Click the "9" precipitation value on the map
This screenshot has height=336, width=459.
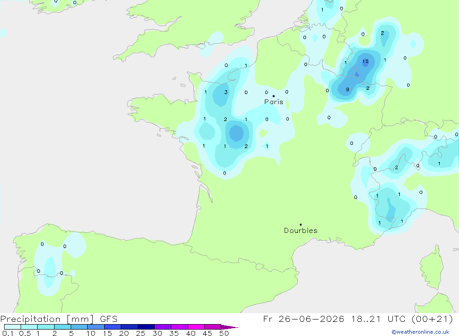coord(347,89)
